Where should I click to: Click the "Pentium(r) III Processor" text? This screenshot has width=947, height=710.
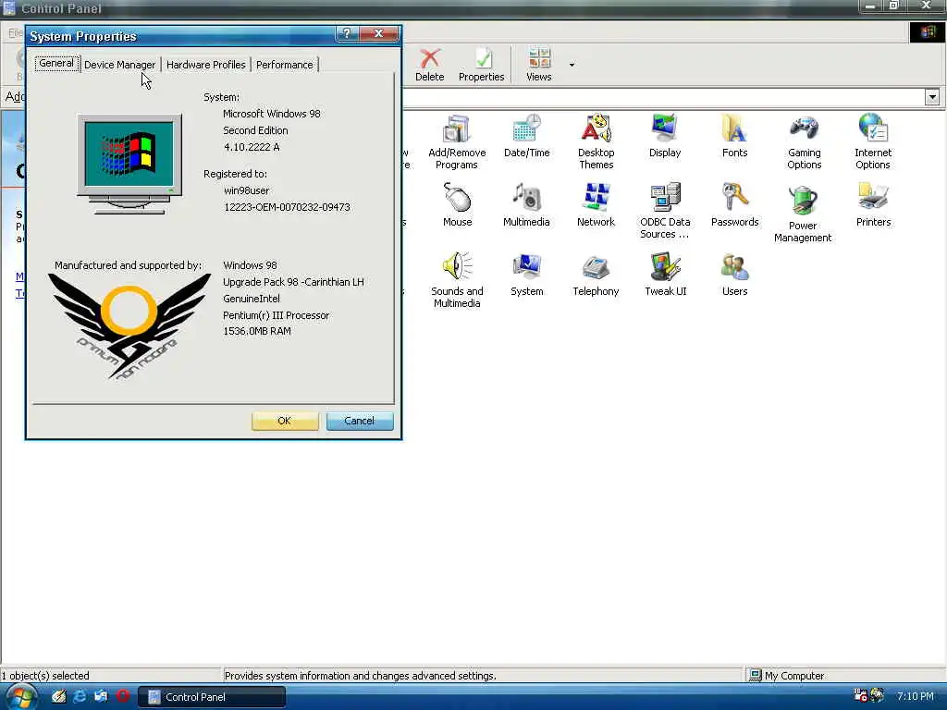pyautogui.click(x=276, y=315)
